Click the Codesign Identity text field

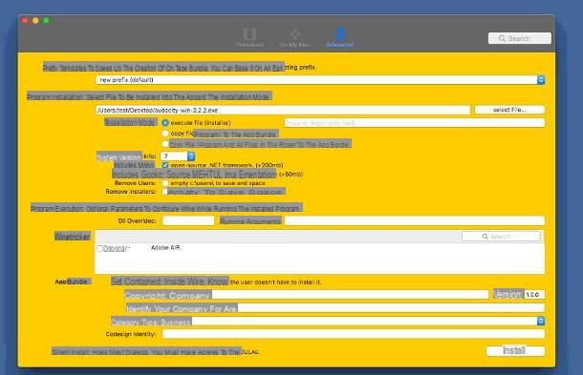(x=354, y=334)
